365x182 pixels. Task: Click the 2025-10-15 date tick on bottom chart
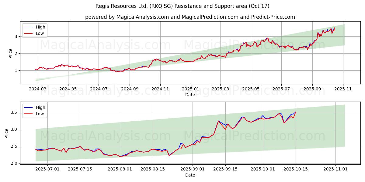click(296, 169)
